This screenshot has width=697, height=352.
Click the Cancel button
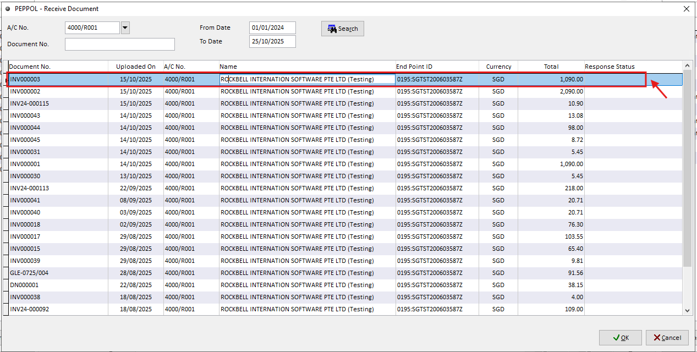coord(667,338)
